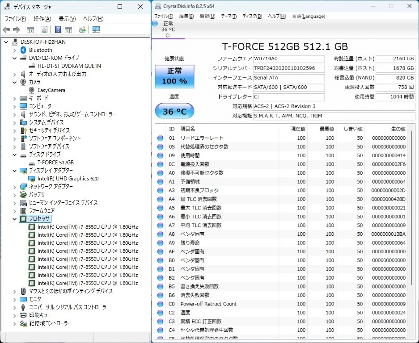419x343 pixels.
Task: Click the 生の値 column header
Action: tap(398, 129)
